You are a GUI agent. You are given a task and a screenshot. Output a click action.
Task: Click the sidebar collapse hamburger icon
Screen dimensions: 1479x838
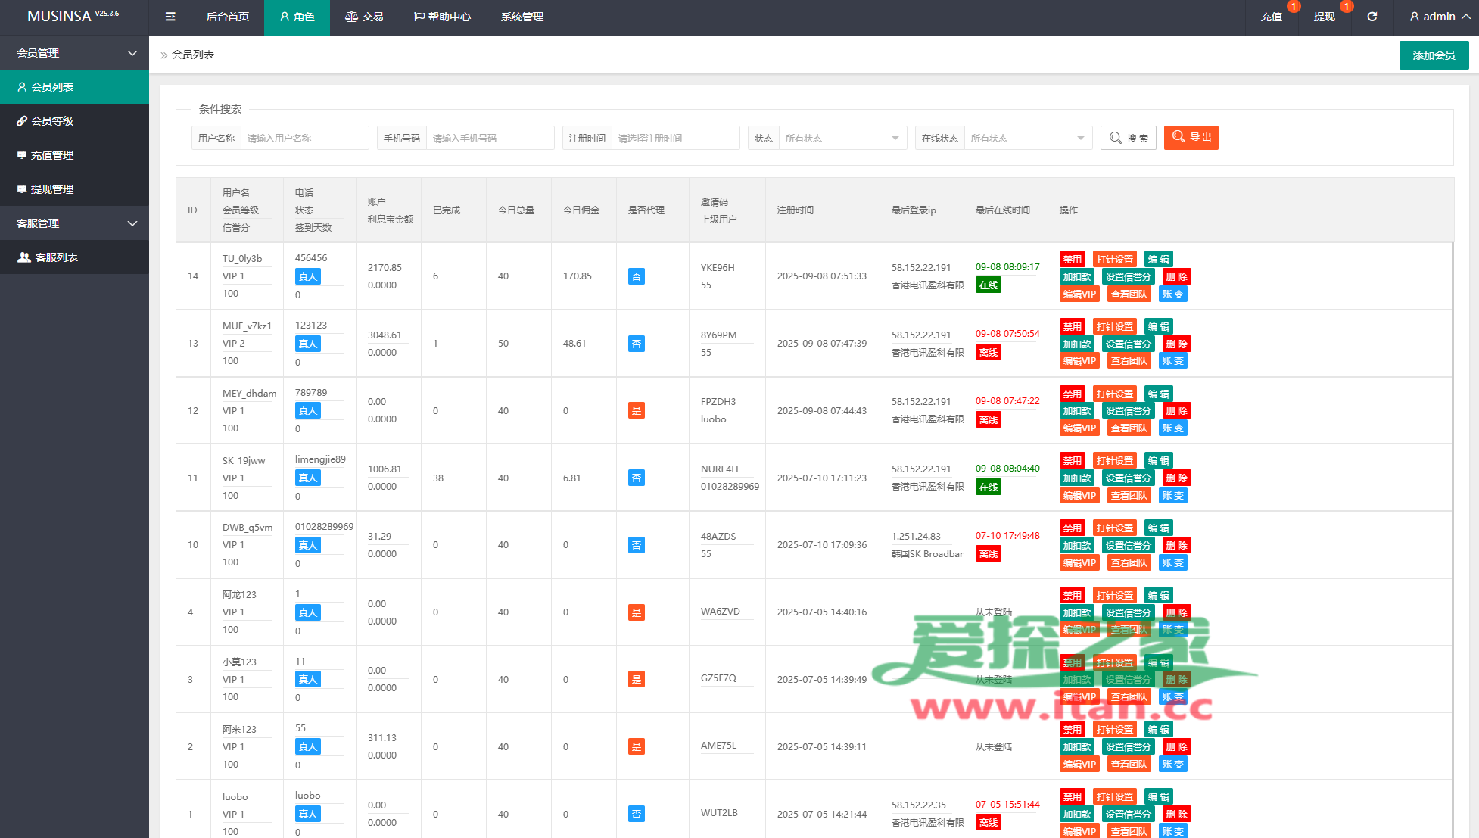click(x=170, y=17)
